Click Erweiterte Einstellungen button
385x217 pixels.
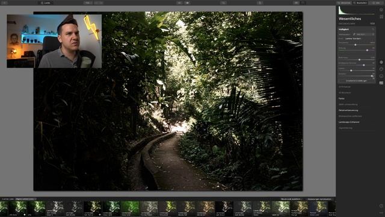click(x=356, y=81)
